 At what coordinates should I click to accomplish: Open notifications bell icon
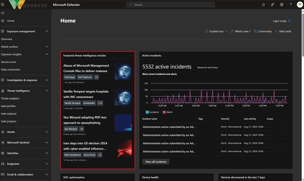tap(263, 5)
